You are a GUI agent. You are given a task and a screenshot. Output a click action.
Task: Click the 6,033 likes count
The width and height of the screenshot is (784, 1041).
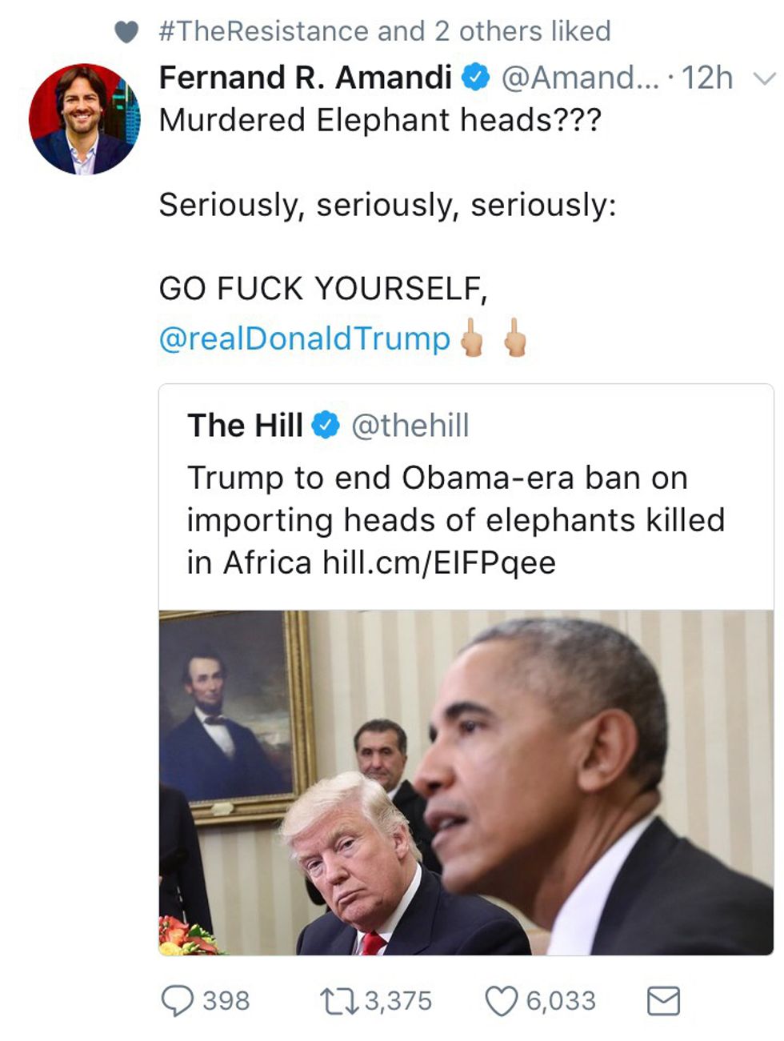[x=560, y=1000]
